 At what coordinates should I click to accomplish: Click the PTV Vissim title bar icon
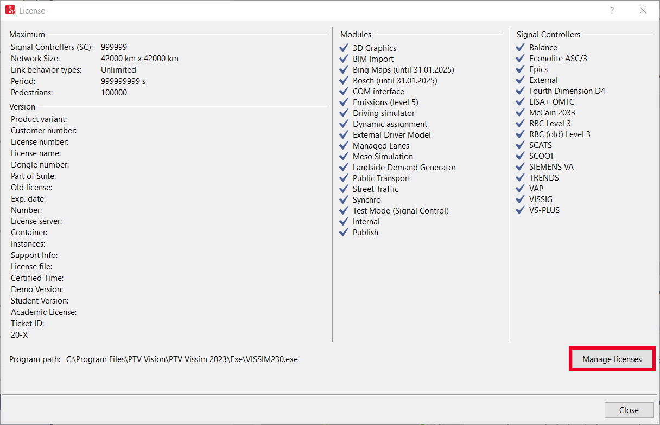[10, 10]
